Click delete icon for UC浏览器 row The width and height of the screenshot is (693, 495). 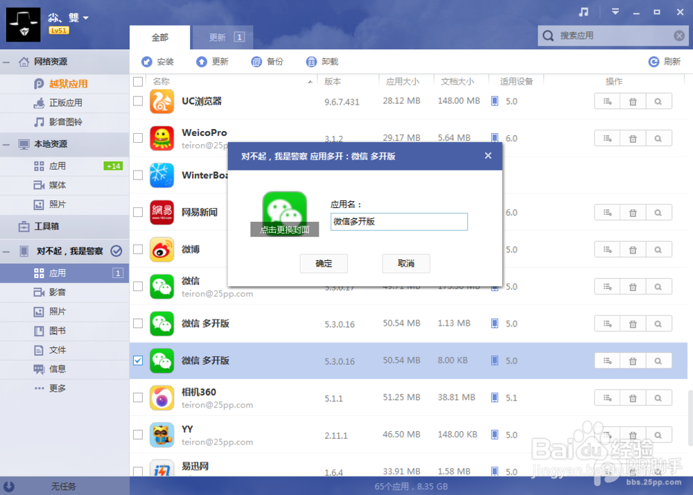(633, 101)
